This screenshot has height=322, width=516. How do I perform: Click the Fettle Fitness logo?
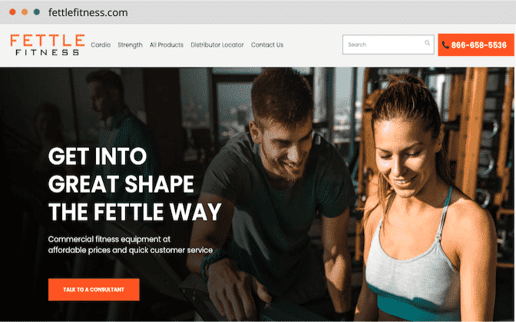[48, 44]
